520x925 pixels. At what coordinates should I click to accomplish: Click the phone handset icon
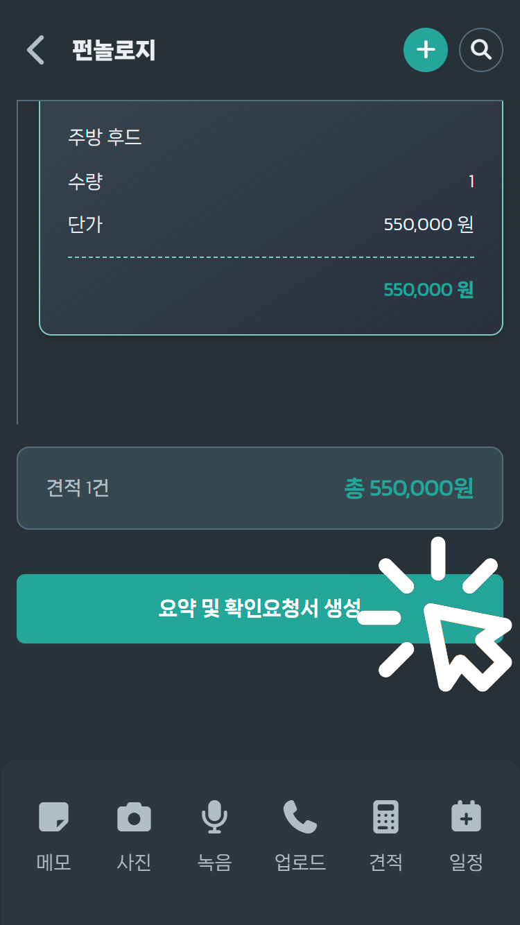tap(300, 817)
